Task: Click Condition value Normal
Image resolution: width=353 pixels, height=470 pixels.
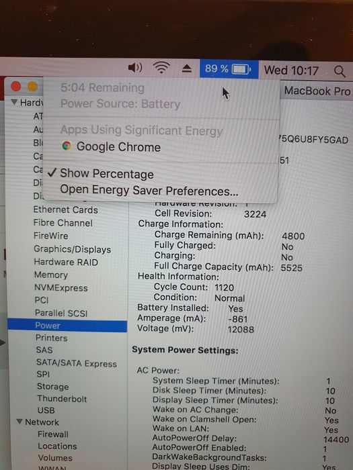Action: tap(229, 298)
